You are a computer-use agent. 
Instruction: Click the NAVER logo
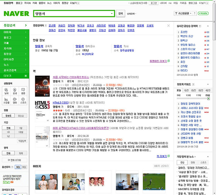(16, 14)
